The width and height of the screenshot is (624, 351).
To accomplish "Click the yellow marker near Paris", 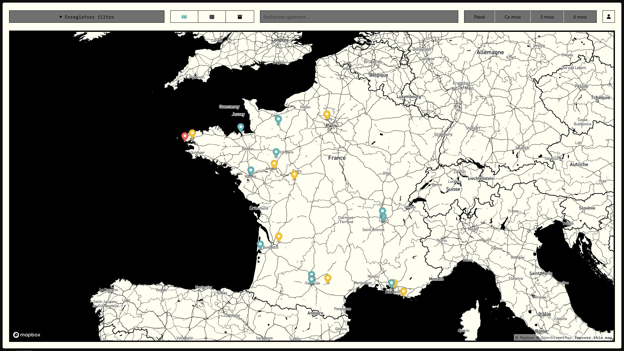I will [327, 114].
